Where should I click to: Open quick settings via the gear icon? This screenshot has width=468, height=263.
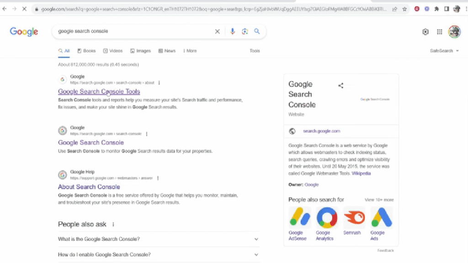pos(425,32)
